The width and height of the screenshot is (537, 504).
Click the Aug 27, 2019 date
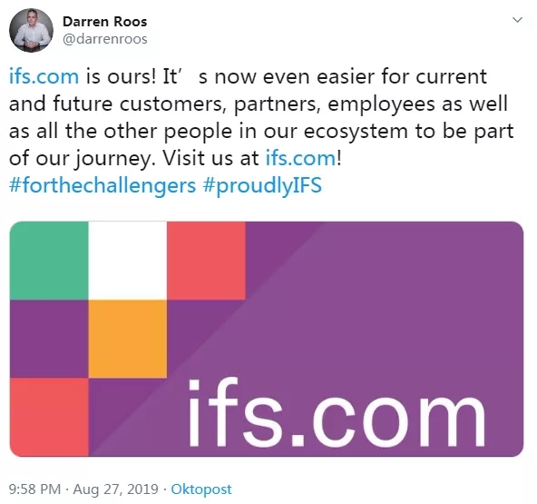115,489
